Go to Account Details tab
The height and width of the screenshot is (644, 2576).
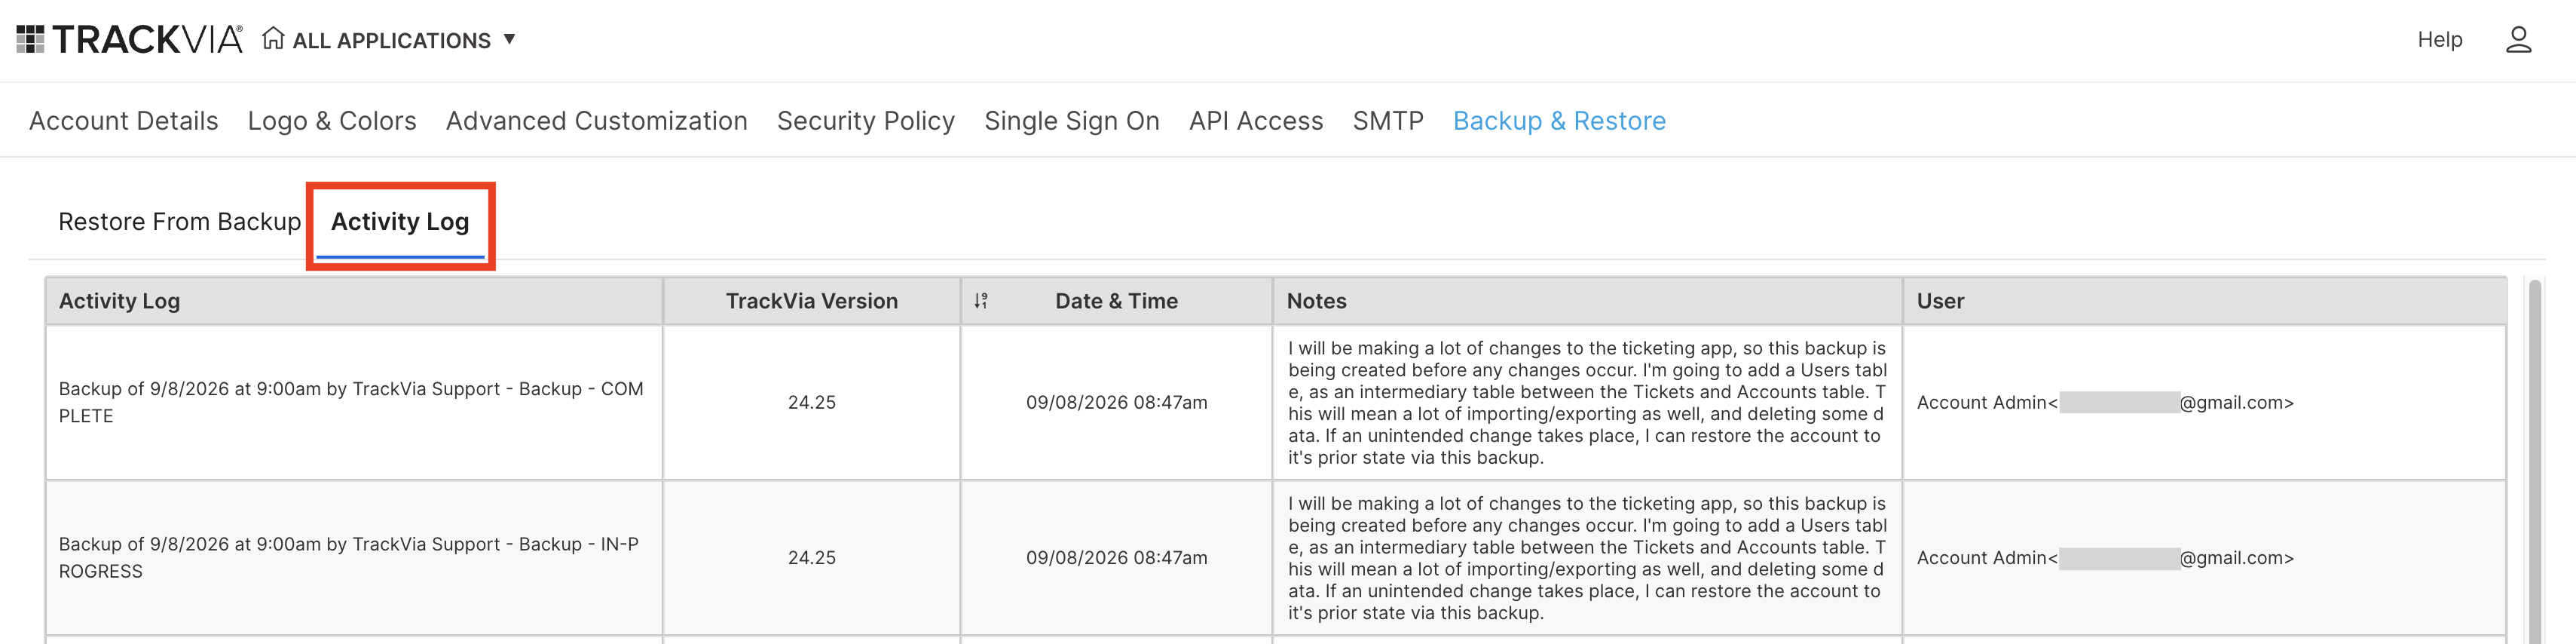coord(124,121)
